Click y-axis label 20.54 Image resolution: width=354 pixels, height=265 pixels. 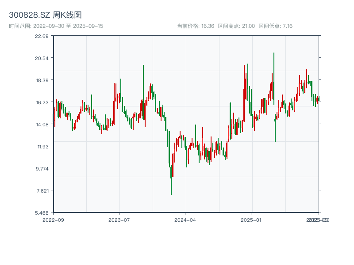point(42,58)
